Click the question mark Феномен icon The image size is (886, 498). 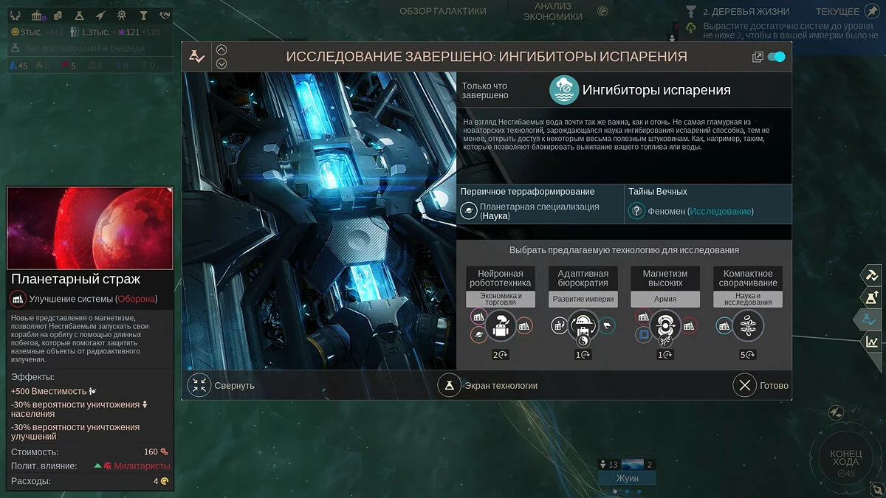coord(636,211)
